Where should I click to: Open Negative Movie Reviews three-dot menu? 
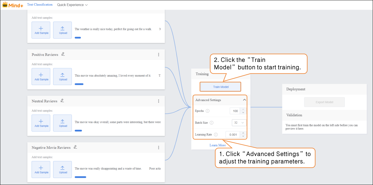(159, 148)
